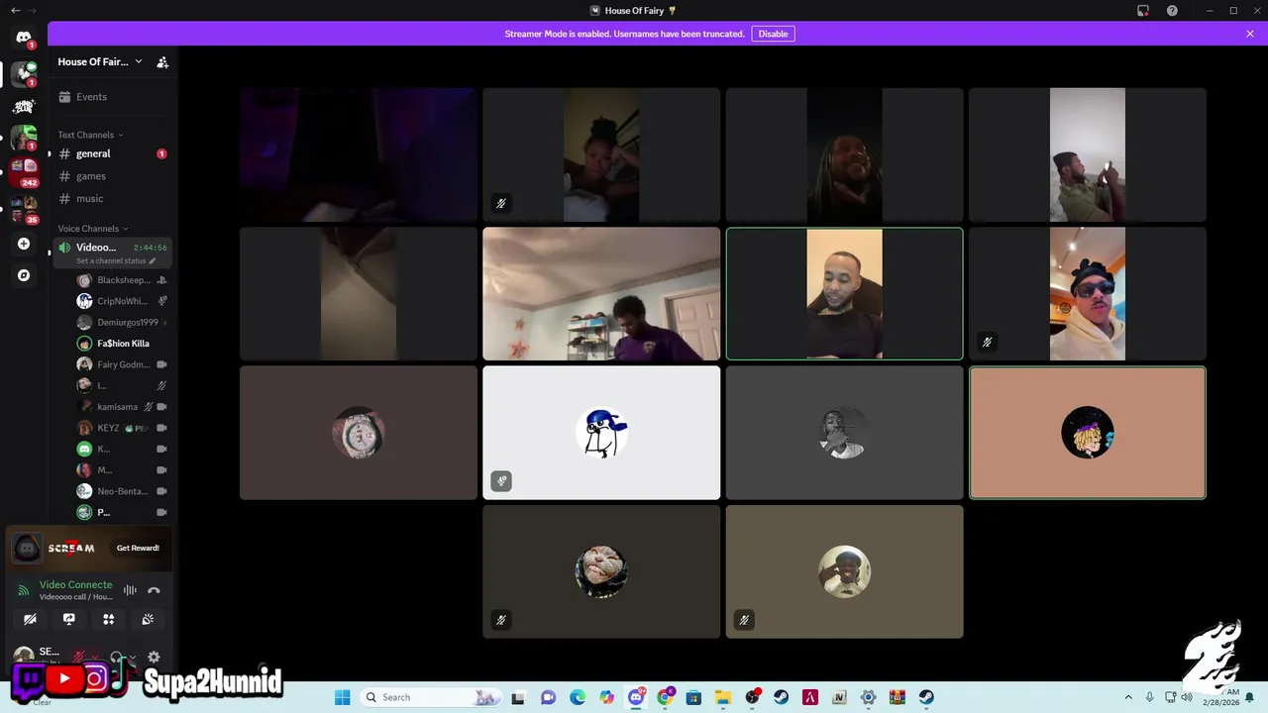Image resolution: width=1268 pixels, height=713 pixels.
Task: Disable Streamer Mode from the banner
Action: coord(773,34)
